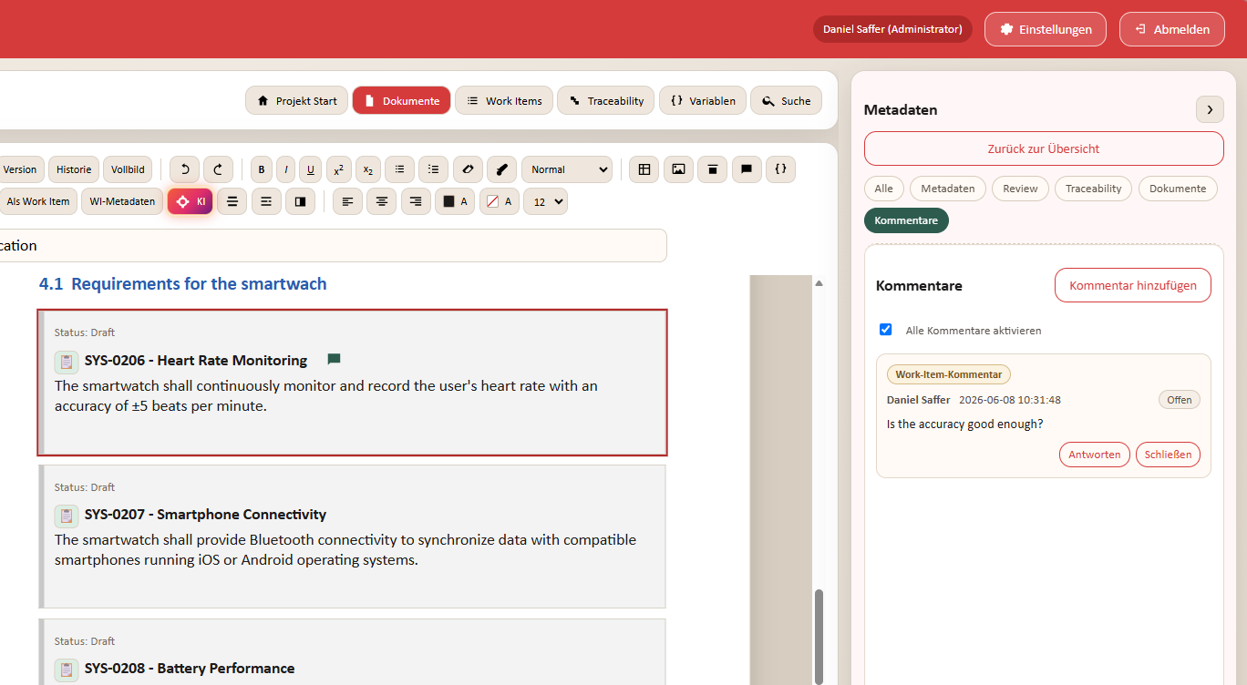The height and width of the screenshot is (685, 1247).
Task: Click Kommentar hinzufügen
Action: tap(1133, 285)
